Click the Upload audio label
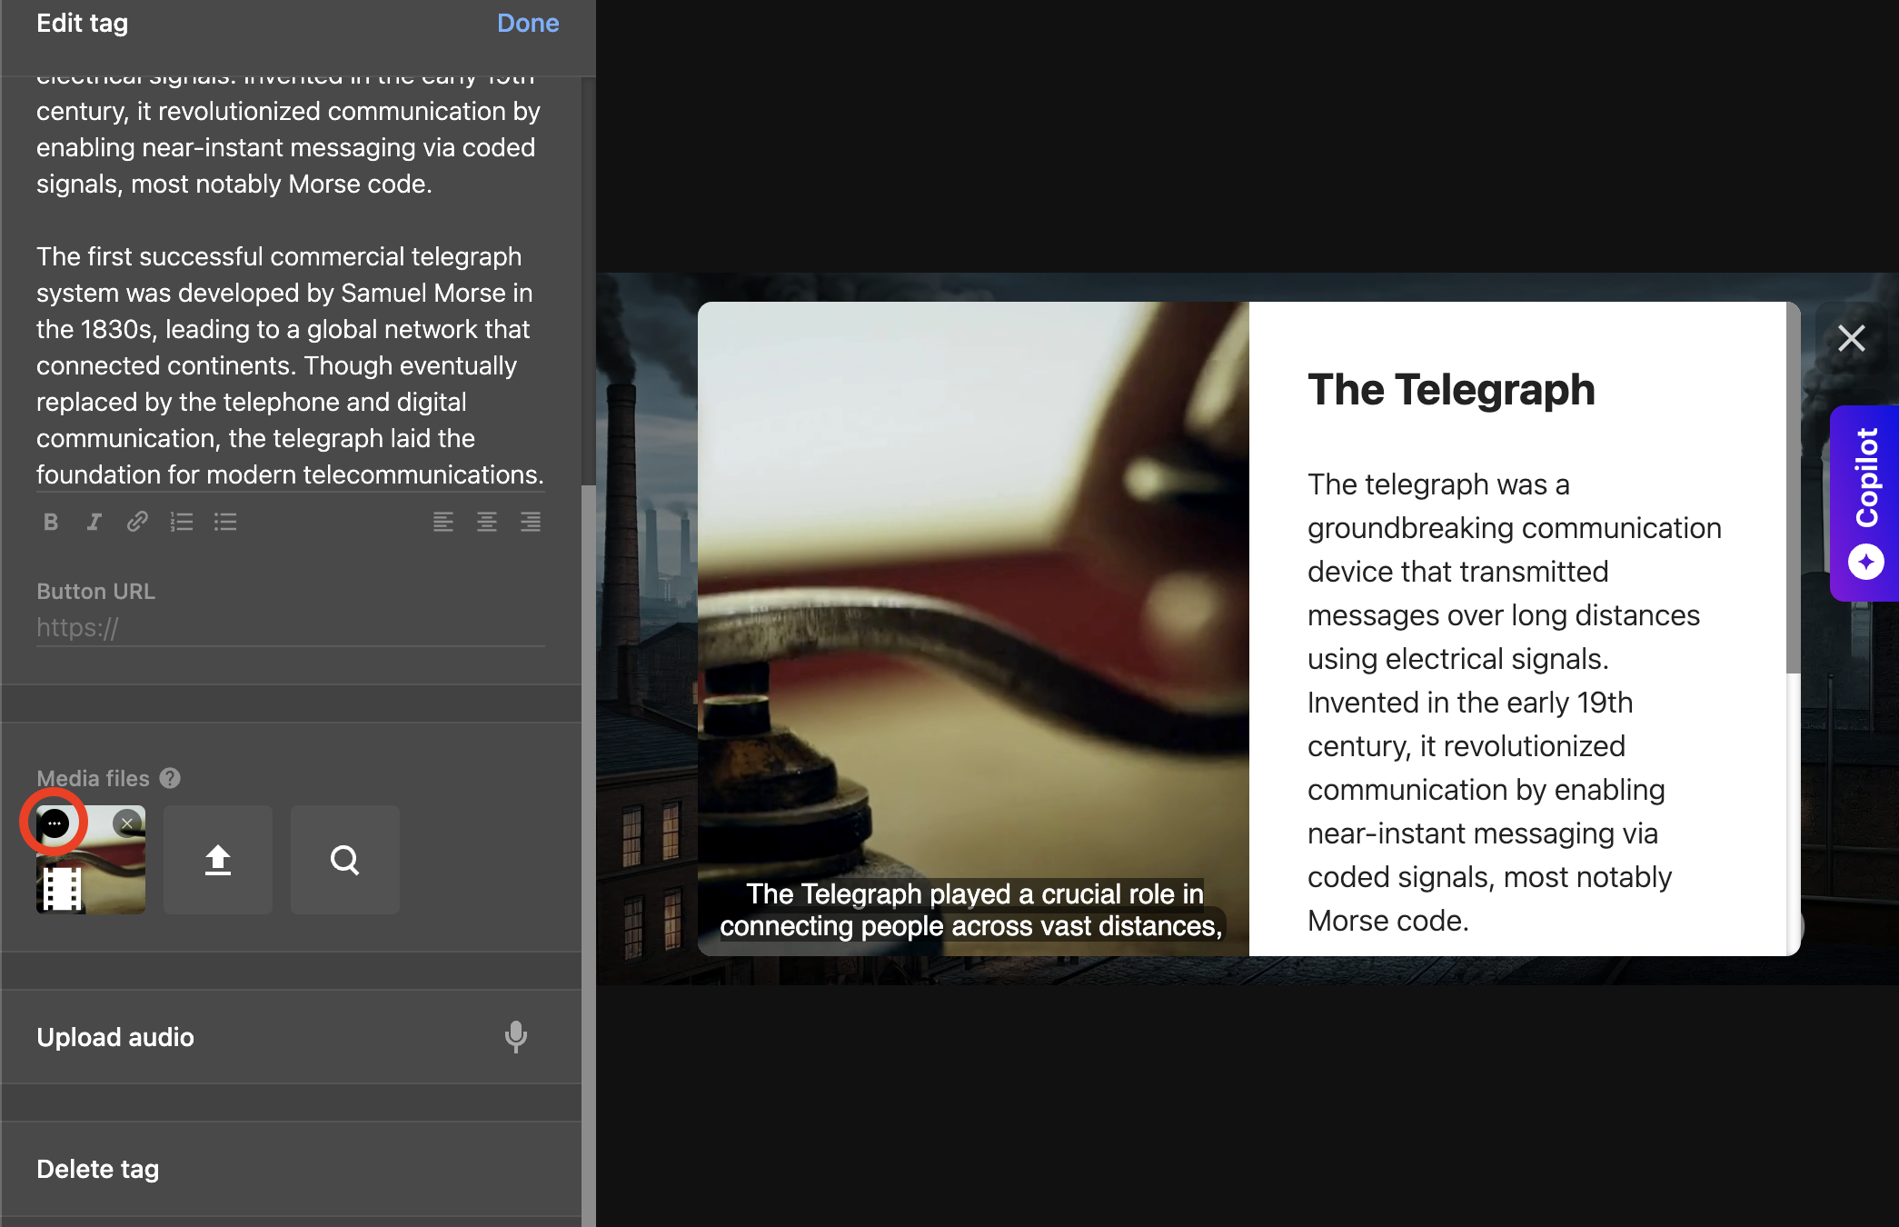This screenshot has width=1899, height=1227. pos(115,1037)
